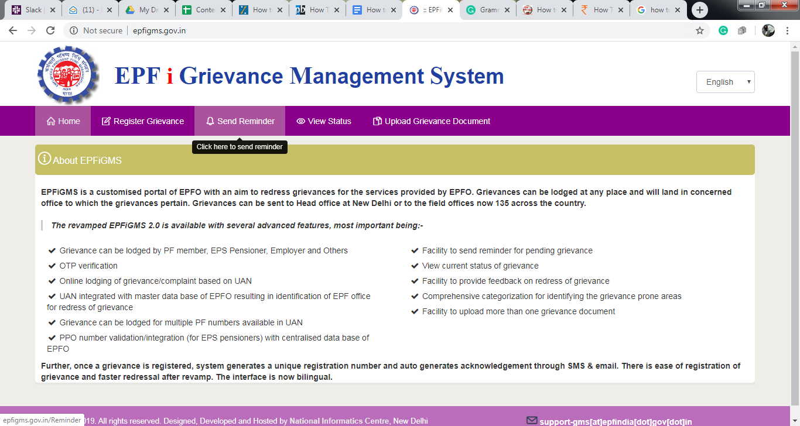Bookmark this page with star icon
Image resolution: width=800 pixels, height=426 pixels.
click(700, 30)
